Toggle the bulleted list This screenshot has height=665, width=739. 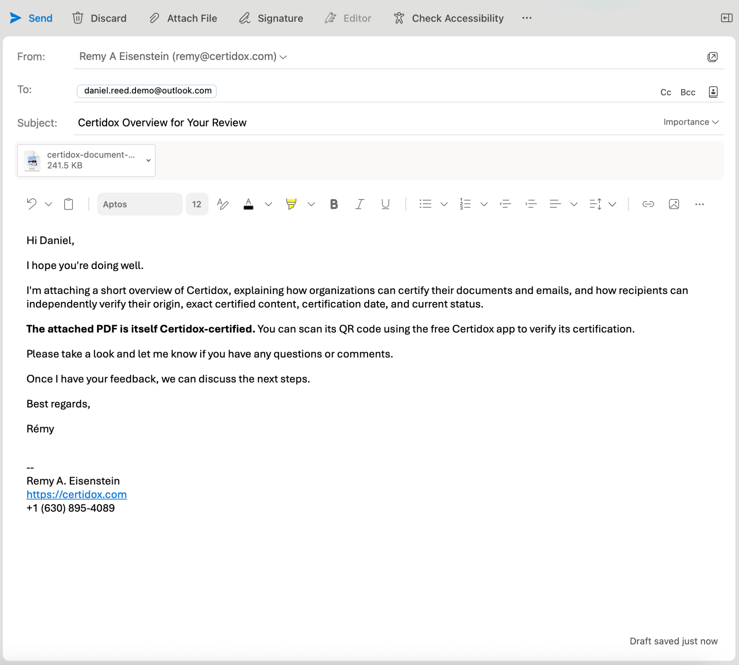pyautogui.click(x=425, y=204)
